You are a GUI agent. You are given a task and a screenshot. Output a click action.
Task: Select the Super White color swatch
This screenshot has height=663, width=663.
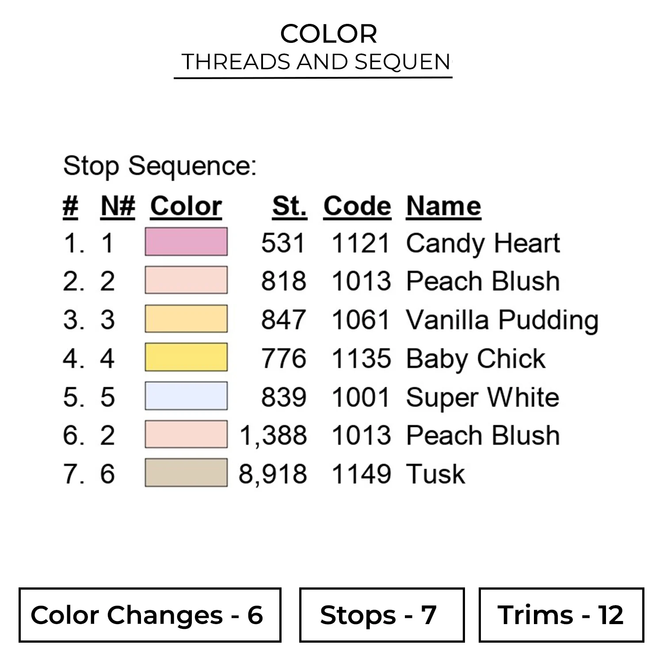coord(186,396)
